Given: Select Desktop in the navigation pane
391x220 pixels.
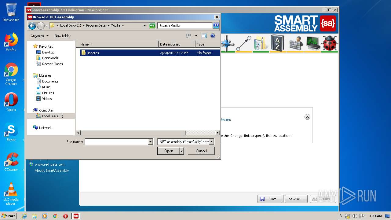Looking at the screenshot, I should click(x=48, y=52).
